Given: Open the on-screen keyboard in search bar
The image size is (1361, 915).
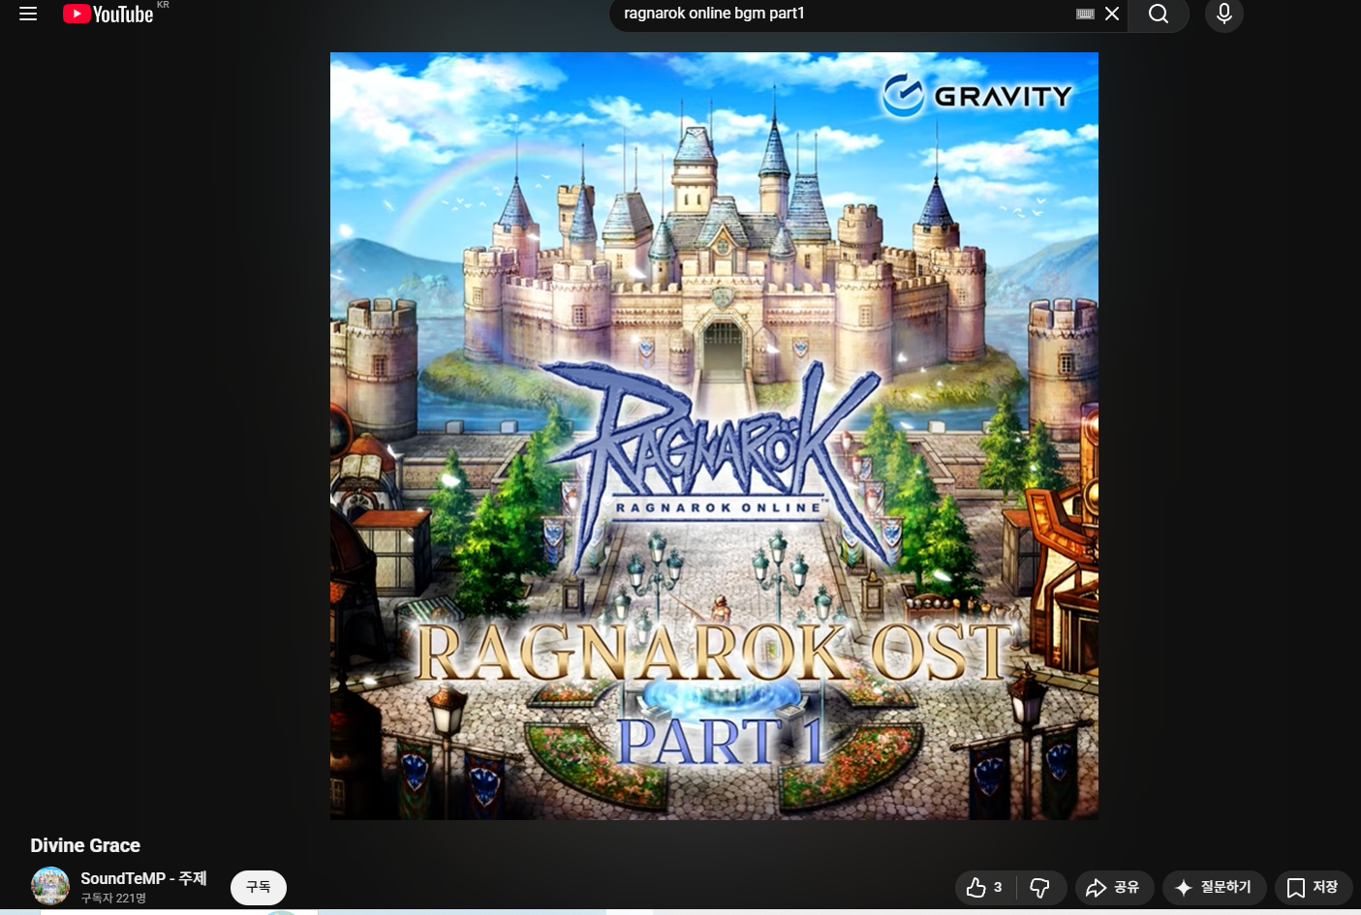Looking at the screenshot, I should click(1085, 14).
